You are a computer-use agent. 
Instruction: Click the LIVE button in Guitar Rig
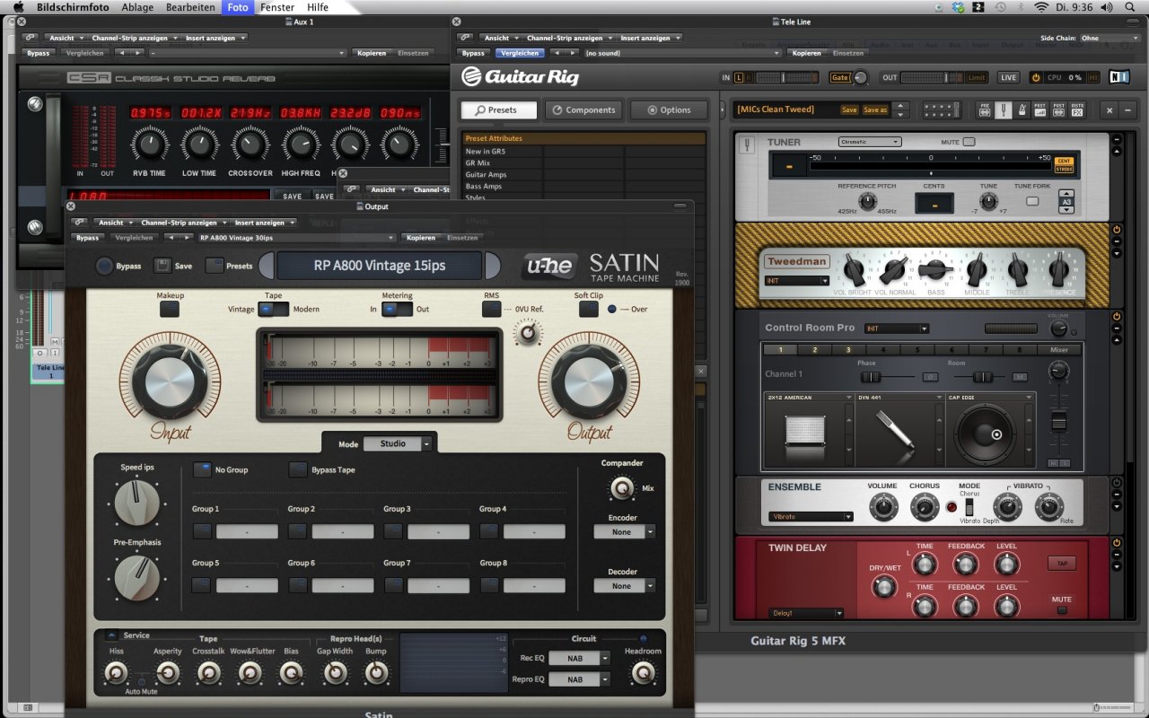pos(1009,78)
